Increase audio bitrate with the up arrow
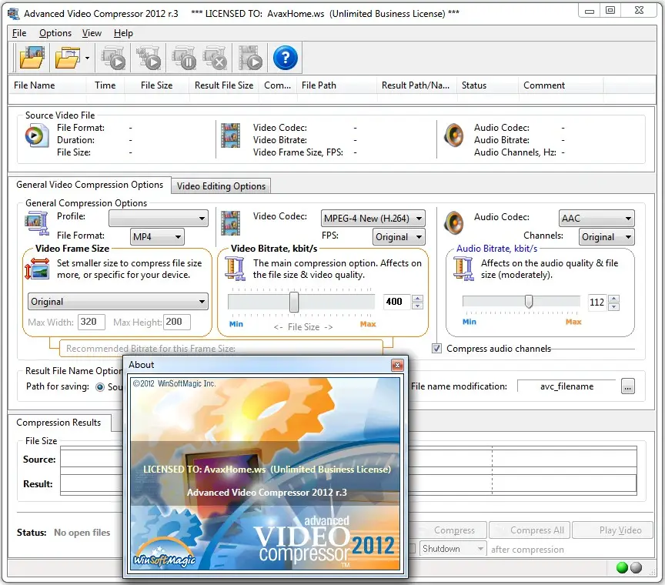 tap(613, 299)
